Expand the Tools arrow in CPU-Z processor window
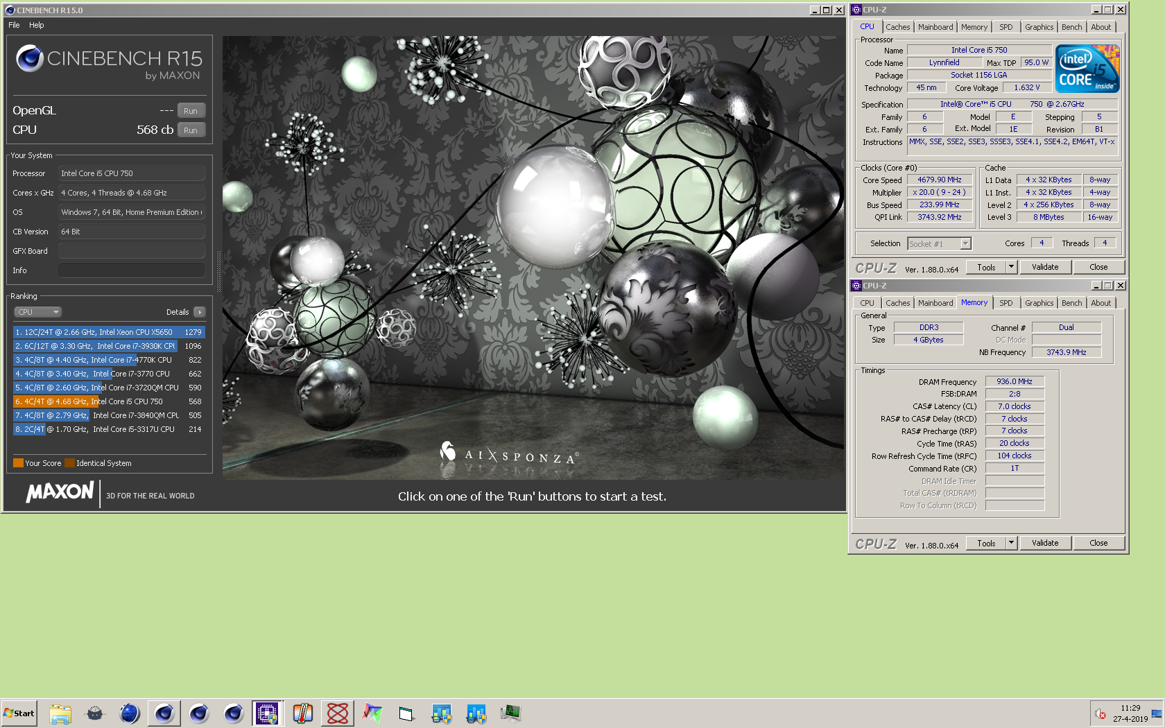The width and height of the screenshot is (1165, 728). (x=1011, y=267)
